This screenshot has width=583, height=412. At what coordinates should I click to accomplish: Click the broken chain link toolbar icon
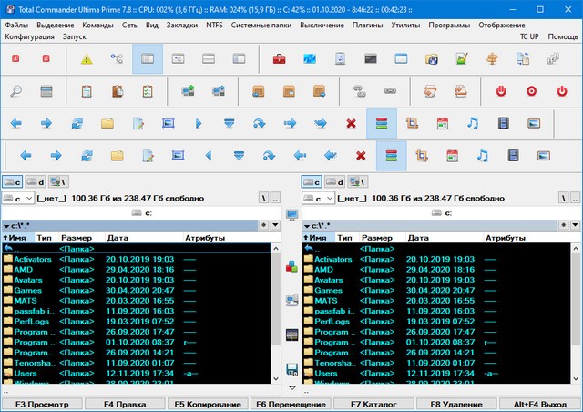(359, 91)
